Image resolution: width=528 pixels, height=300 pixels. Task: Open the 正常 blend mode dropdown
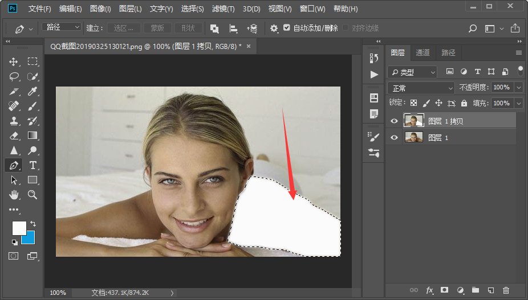click(x=421, y=88)
